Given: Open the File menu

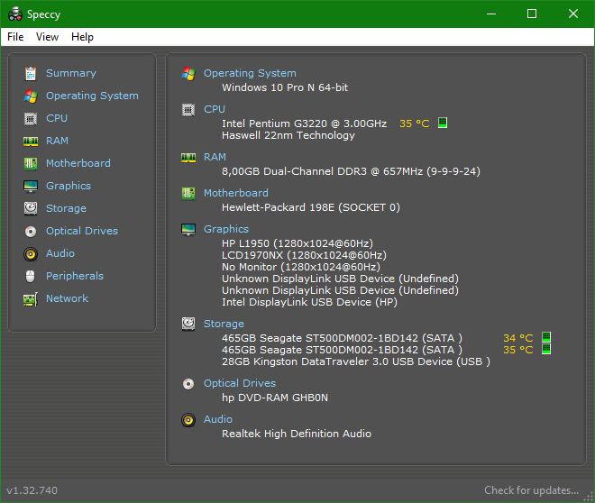Looking at the screenshot, I should tap(15, 37).
